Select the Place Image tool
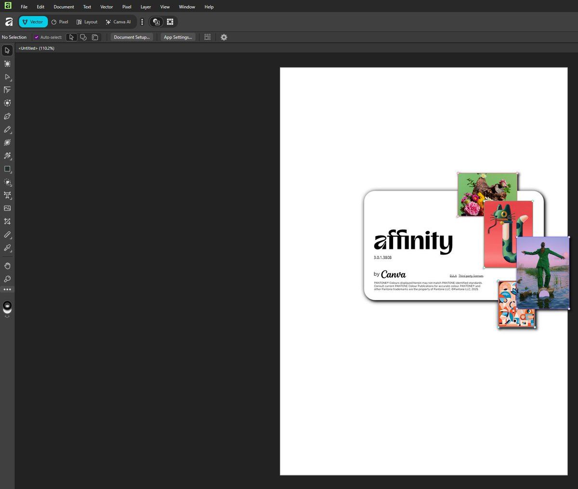This screenshot has height=489, width=578. click(x=7, y=208)
